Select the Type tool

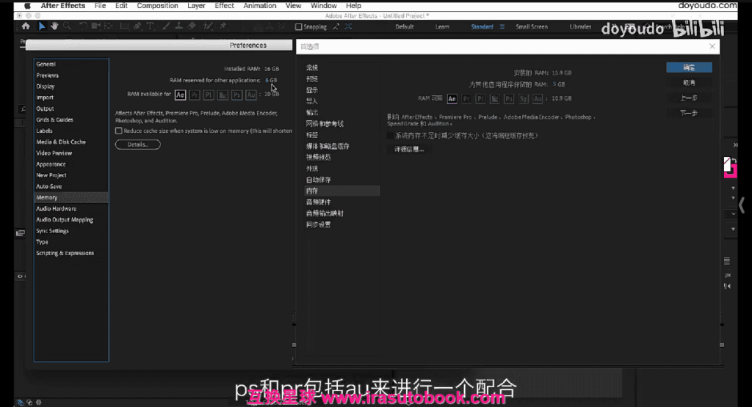[x=150, y=26]
